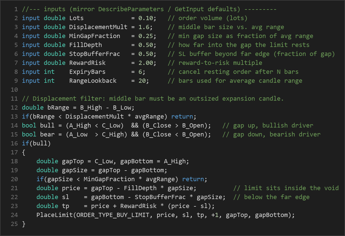345x236 pixels.
Task: Click the value 0.10 on line 2
Action: (146, 18)
